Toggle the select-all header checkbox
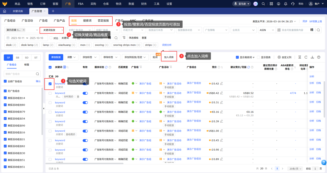327x173 pixels. click(50, 67)
